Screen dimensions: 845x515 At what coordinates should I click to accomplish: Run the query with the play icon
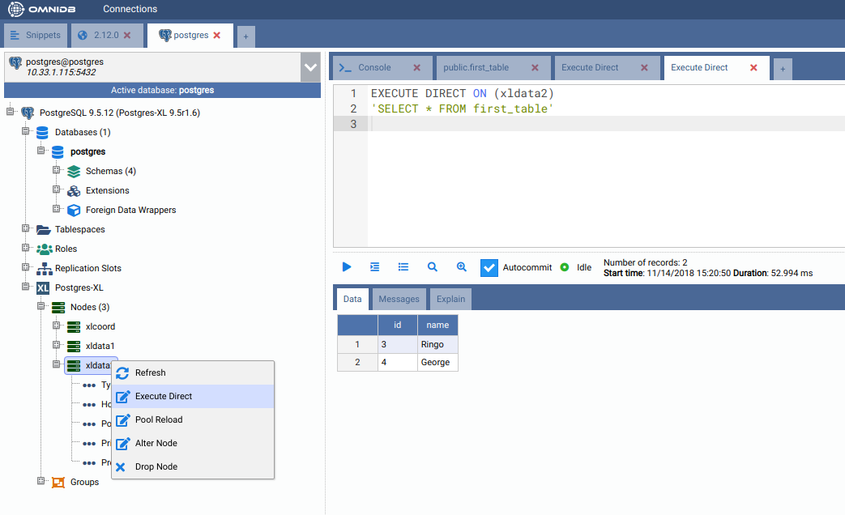(347, 266)
